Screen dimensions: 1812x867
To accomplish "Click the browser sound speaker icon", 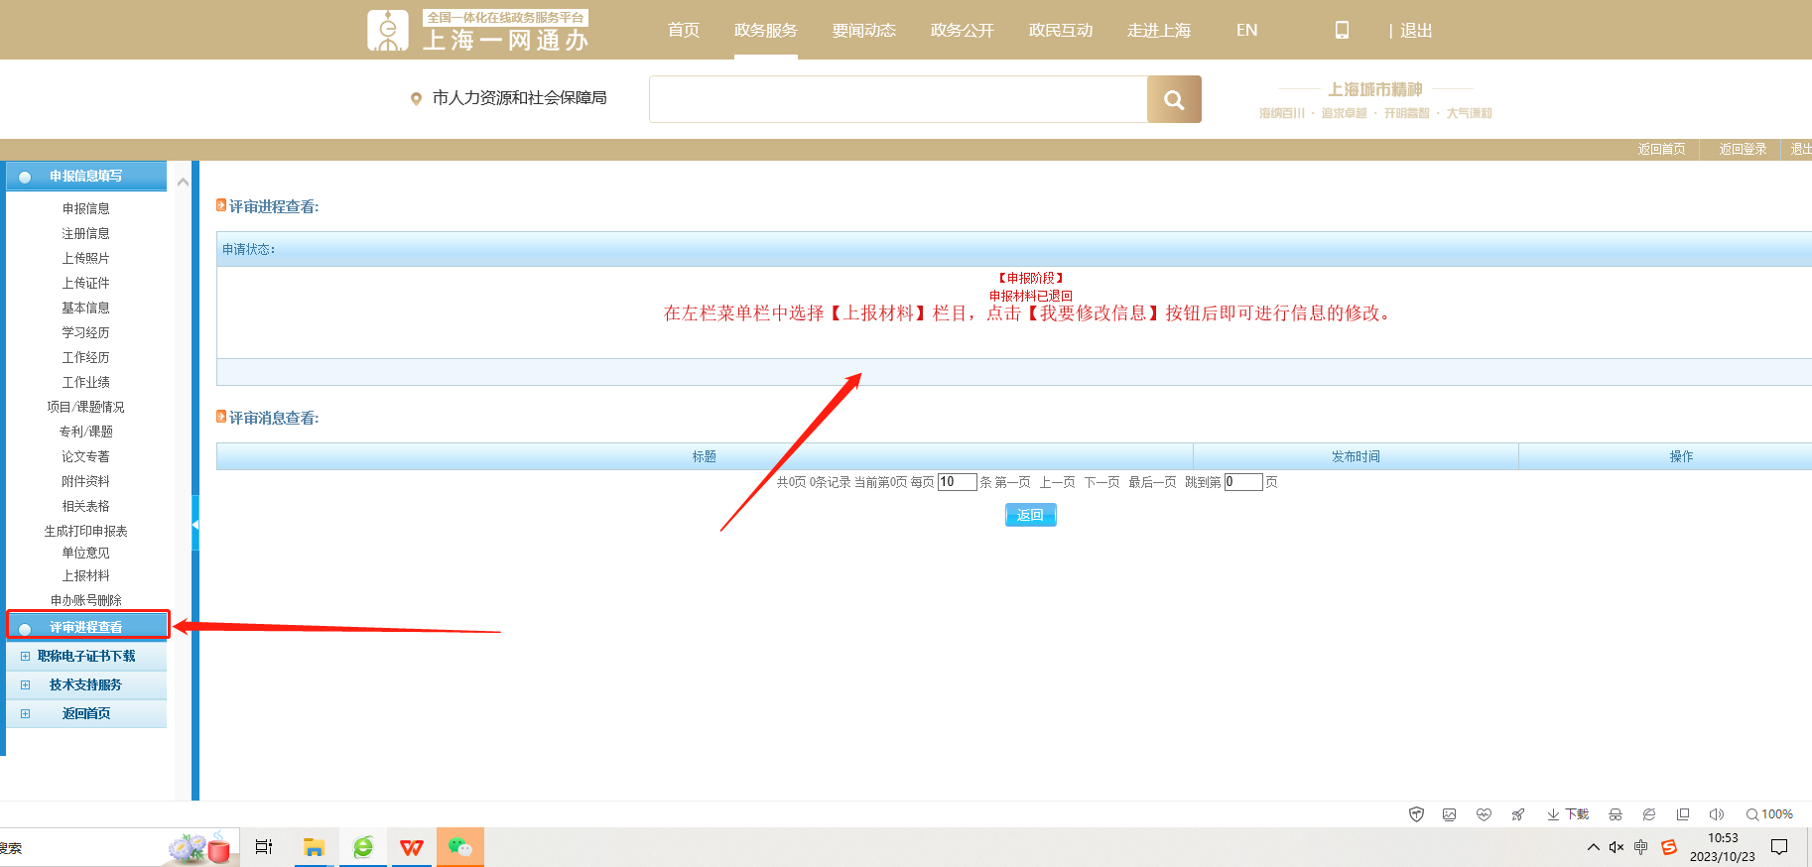I will click(x=1716, y=814).
